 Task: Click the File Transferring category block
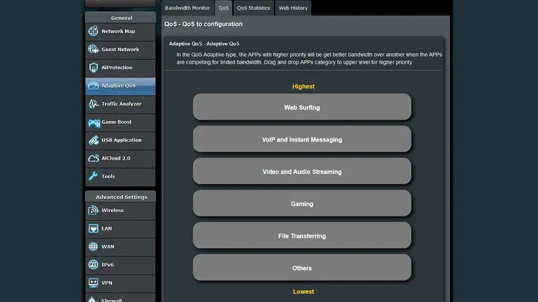[x=302, y=236]
